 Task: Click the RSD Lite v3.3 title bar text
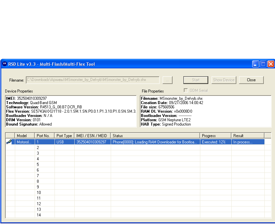[x=52, y=64]
